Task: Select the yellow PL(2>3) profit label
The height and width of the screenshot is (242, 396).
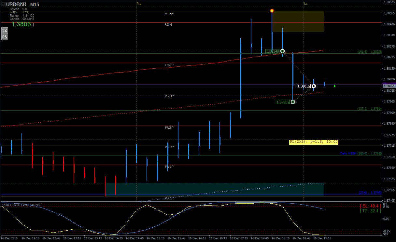Action: (x=314, y=142)
